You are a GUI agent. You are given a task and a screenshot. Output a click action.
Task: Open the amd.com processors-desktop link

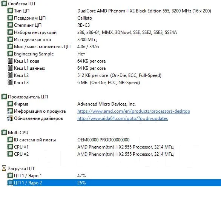tap(134, 111)
